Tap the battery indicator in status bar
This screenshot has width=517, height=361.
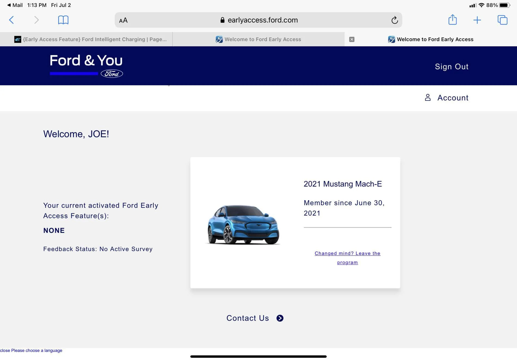coord(505,5)
